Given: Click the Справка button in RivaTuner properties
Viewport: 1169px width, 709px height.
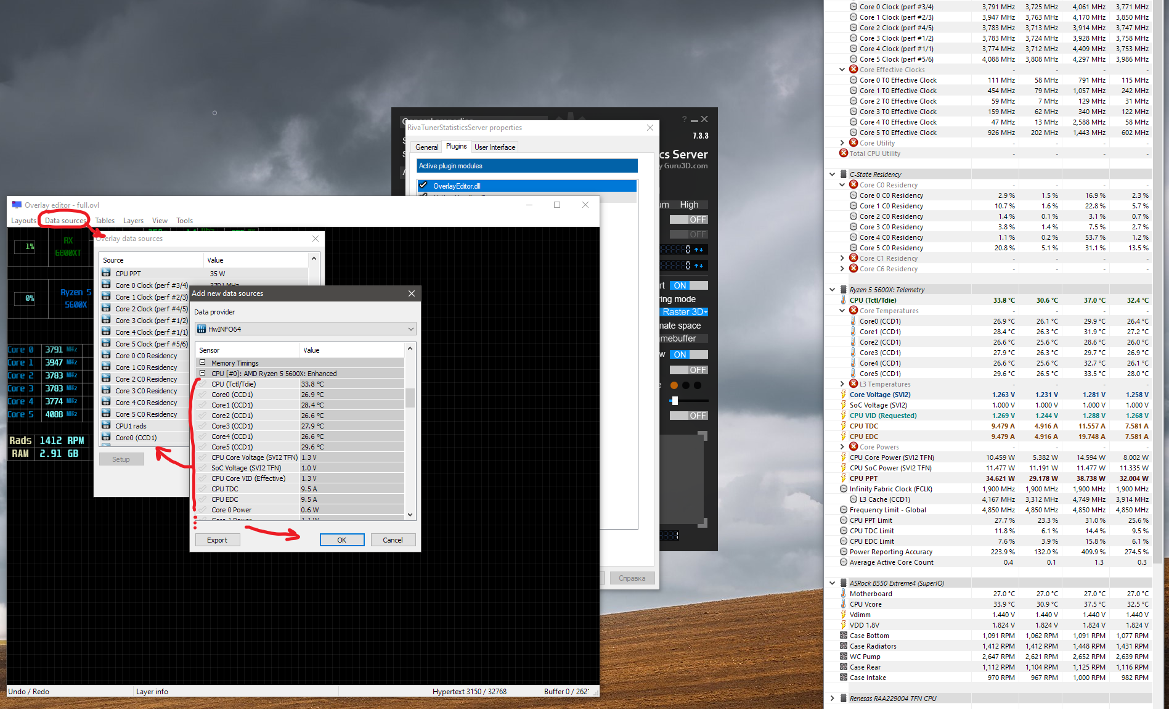Looking at the screenshot, I should click(x=632, y=578).
